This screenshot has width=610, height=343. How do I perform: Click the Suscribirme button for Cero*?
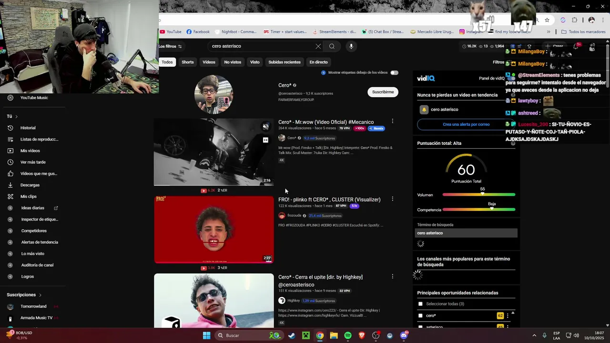click(383, 92)
